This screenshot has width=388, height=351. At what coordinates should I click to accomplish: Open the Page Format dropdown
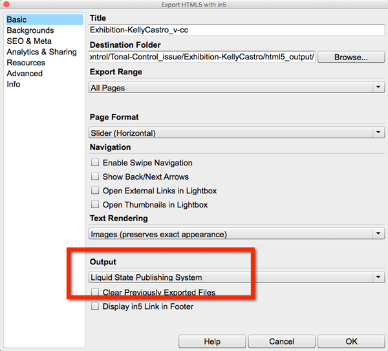[x=237, y=133]
